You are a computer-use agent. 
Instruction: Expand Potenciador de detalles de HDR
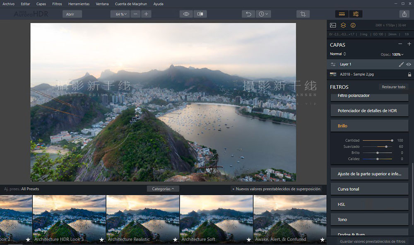pos(369,110)
